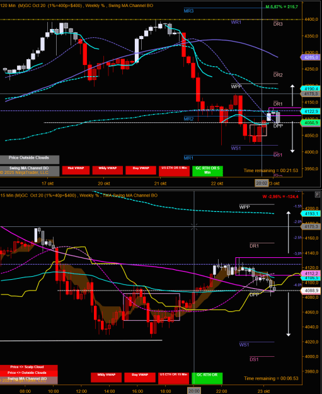Viewport: 322px width, 394px height.
Task: Click the DS1 label on the 15 Min chart
Action: point(254,359)
